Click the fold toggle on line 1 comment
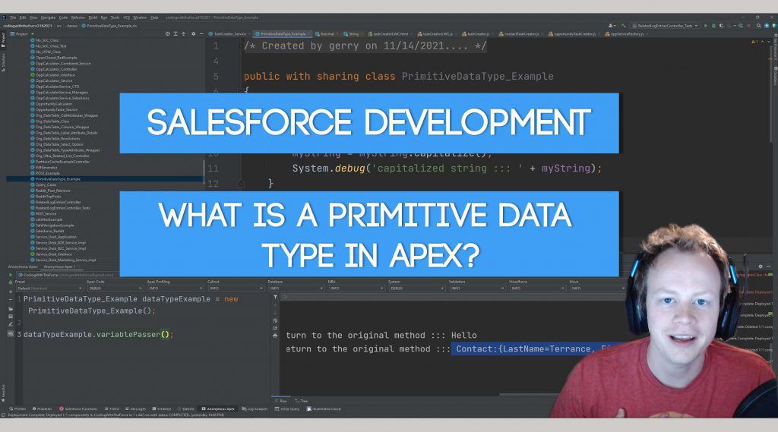The width and height of the screenshot is (778, 432). 240,46
